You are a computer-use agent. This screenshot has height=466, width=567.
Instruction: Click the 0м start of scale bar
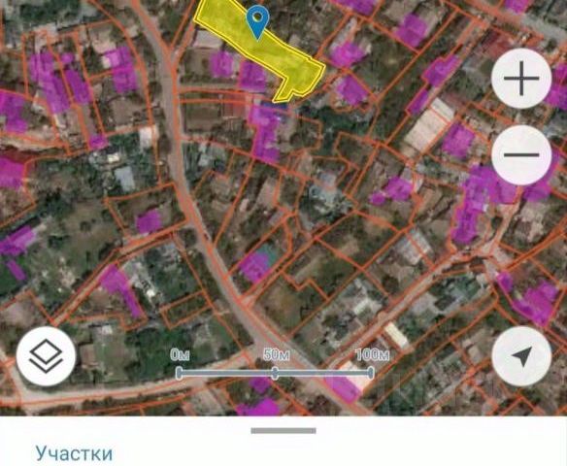coord(180,373)
